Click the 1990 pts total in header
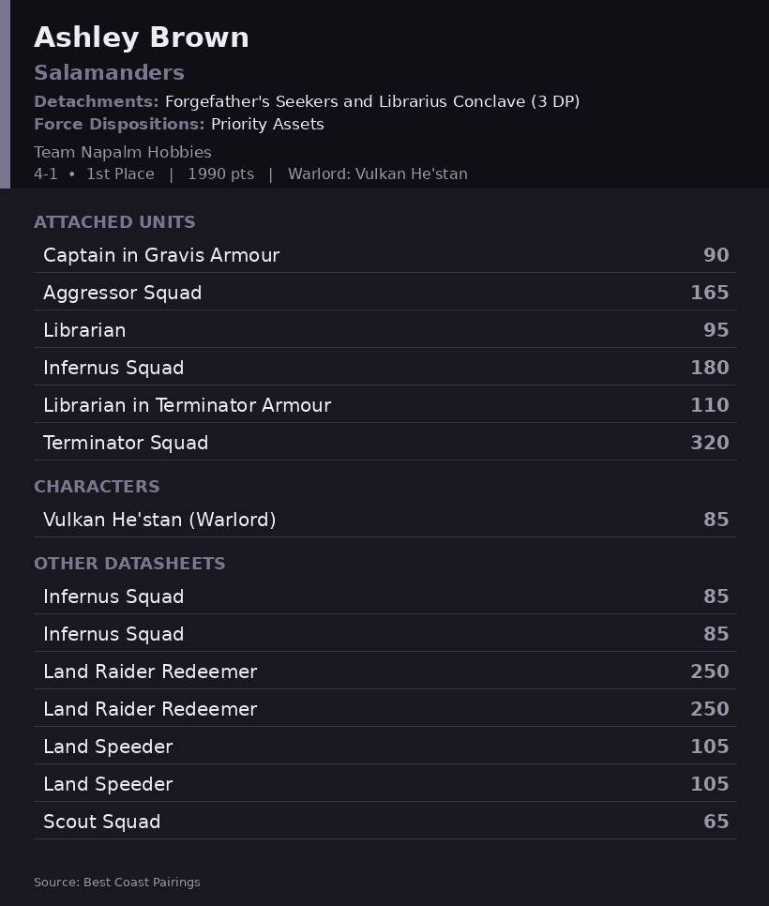This screenshot has width=769, height=906. point(220,174)
